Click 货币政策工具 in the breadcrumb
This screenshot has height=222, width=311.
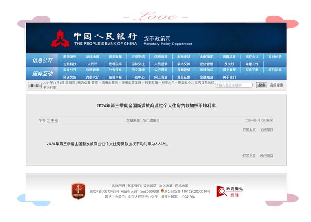click(x=131, y=83)
